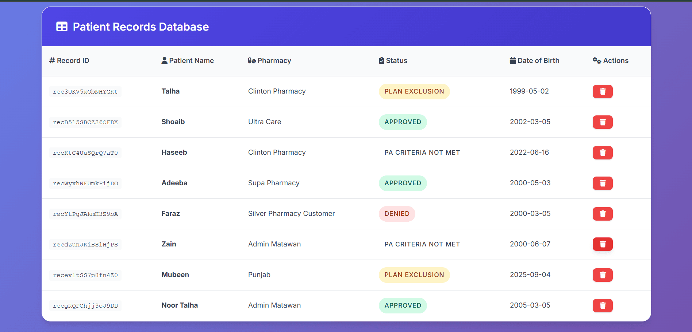This screenshot has height=332, width=692.
Task: Delete Talha's record with trash icon
Action: pos(603,91)
